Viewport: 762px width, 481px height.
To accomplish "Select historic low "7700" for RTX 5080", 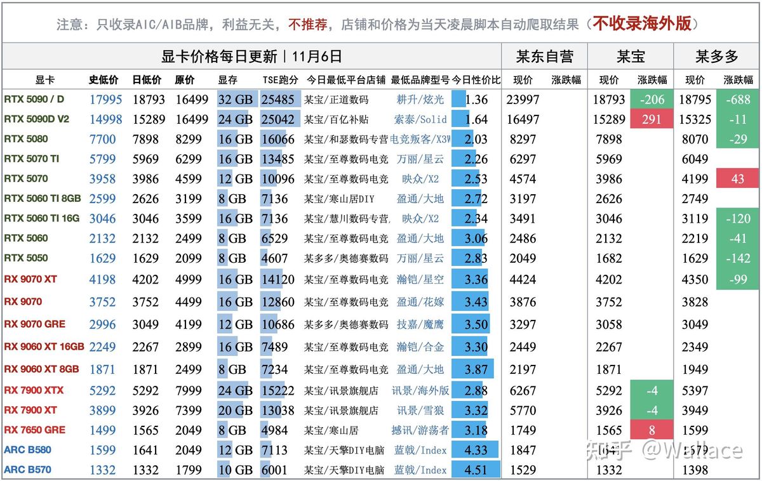I will (x=102, y=139).
